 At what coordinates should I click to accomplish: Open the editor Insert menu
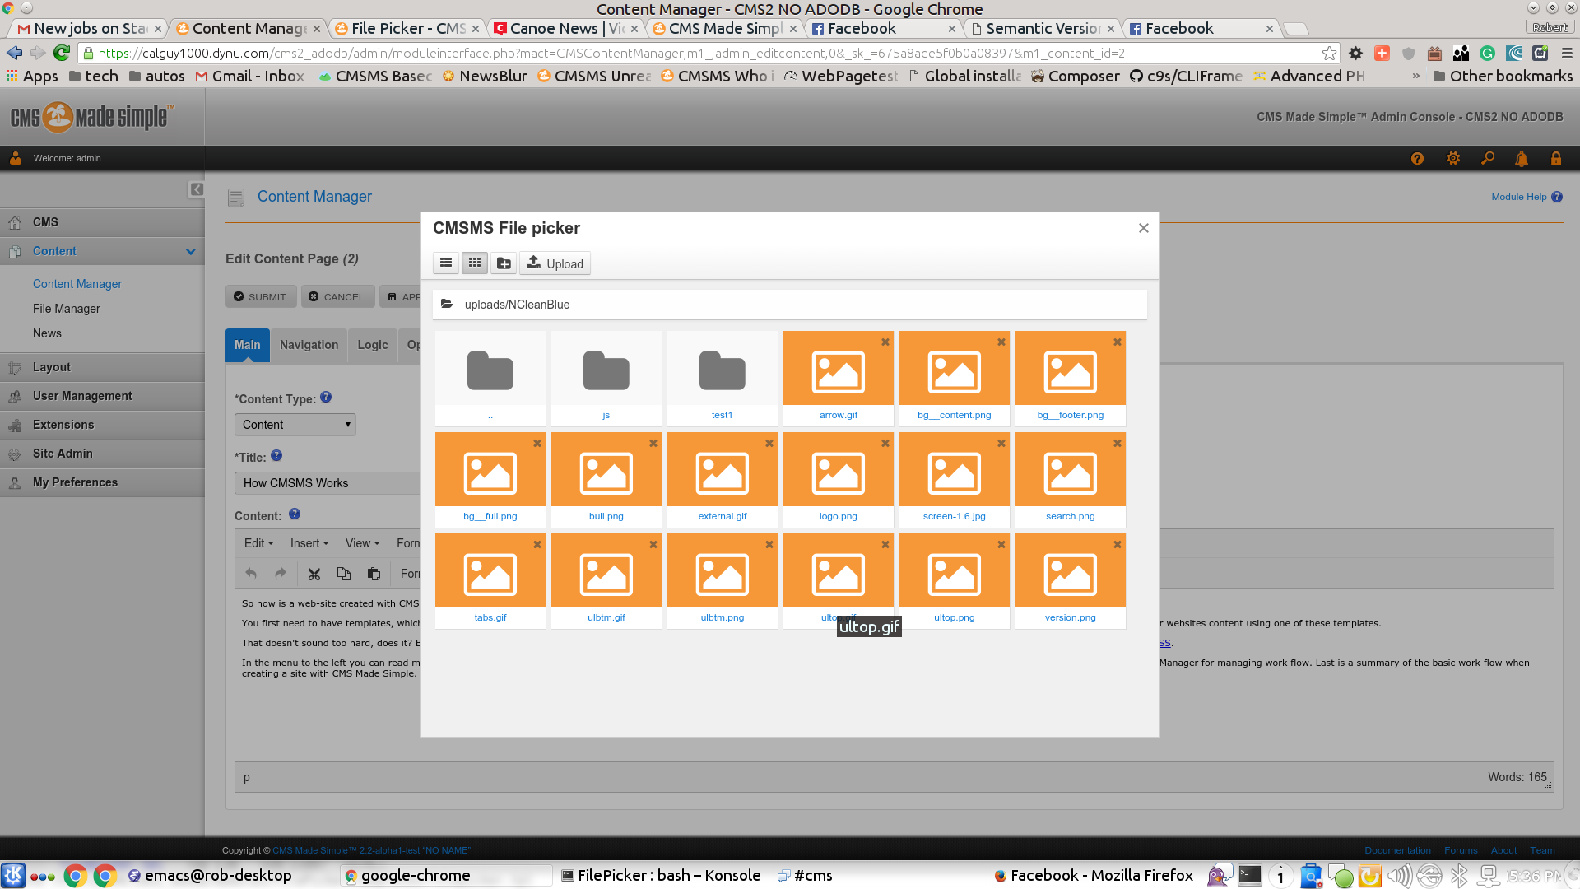(309, 543)
